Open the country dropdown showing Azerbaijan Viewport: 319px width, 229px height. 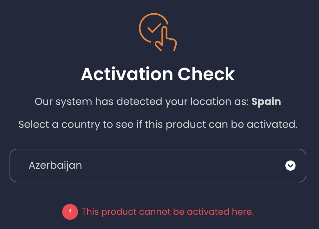(x=158, y=166)
